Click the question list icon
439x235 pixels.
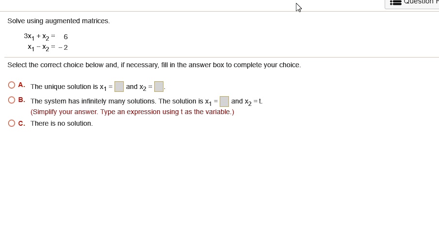tap(396, 2)
